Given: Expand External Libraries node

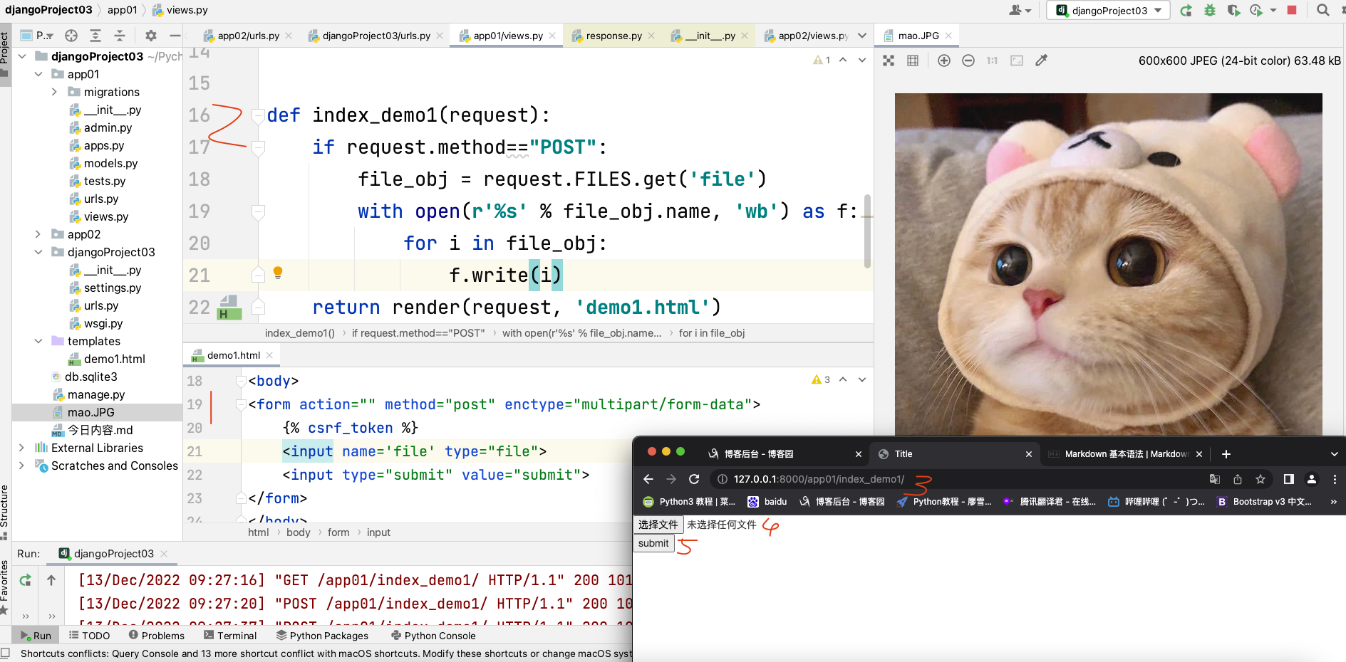Looking at the screenshot, I should coord(21,448).
